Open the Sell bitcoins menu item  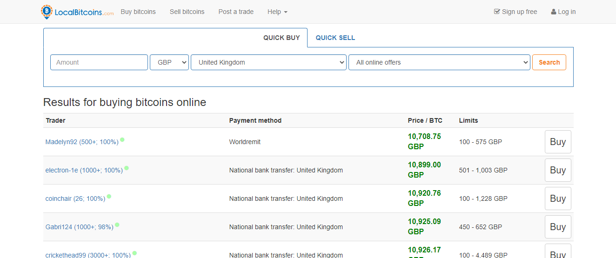pos(187,12)
